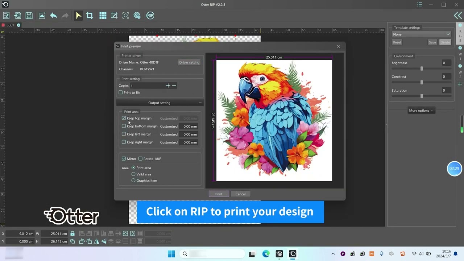The width and height of the screenshot is (464, 261).
Task: Collapse the right panel with double chevron
Action: (457, 16)
